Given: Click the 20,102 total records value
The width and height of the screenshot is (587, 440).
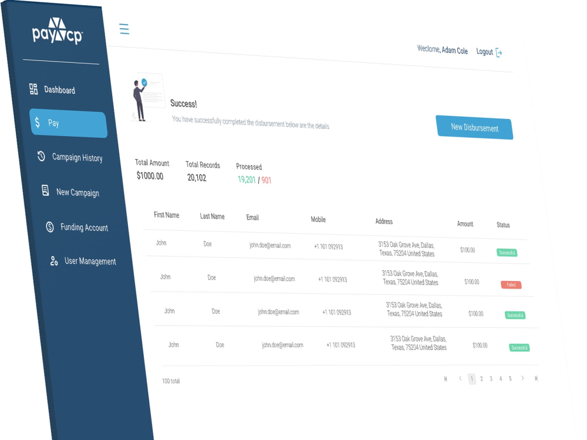Looking at the screenshot, I should tap(197, 177).
